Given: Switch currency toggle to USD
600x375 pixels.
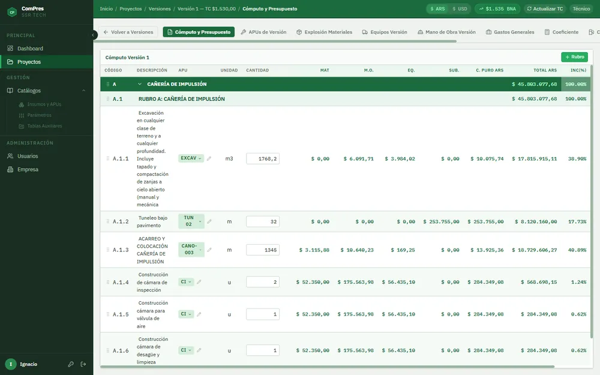Looking at the screenshot, I should 460,9.
